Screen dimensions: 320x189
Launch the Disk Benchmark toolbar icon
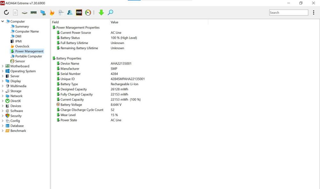(x=25, y=13)
